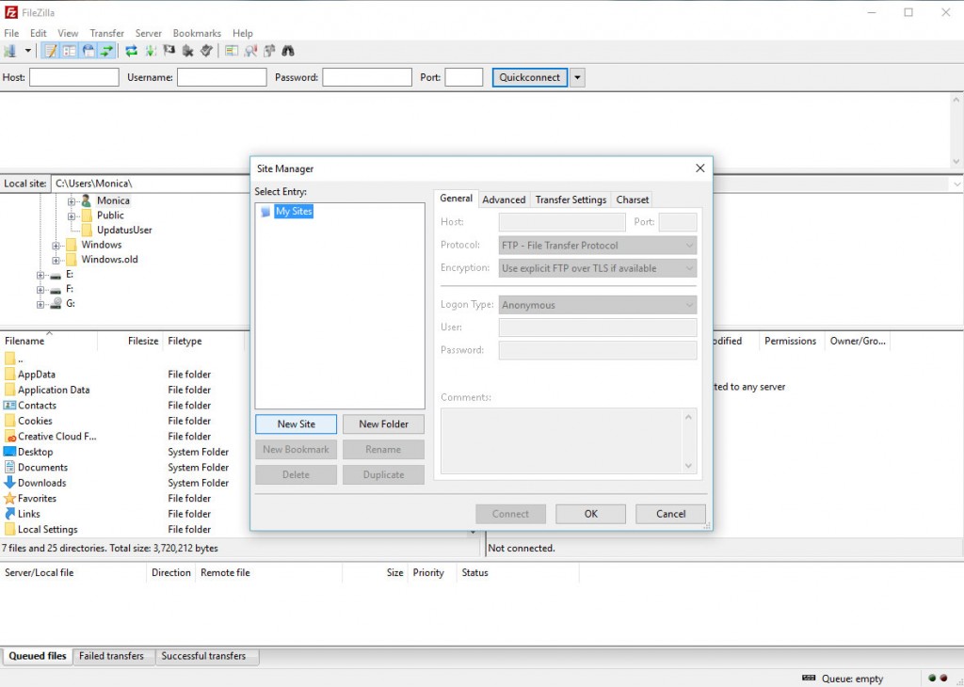Open the Site Manager toolbar icon

(x=9, y=51)
